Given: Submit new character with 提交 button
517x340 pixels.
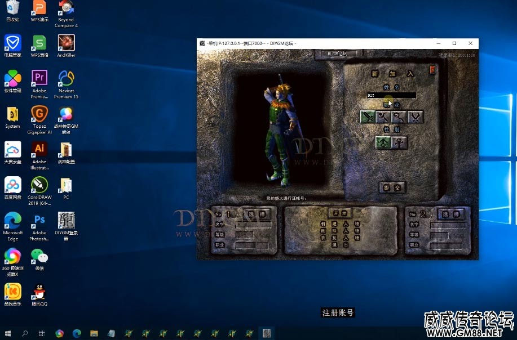Looking at the screenshot, I should (392, 187).
